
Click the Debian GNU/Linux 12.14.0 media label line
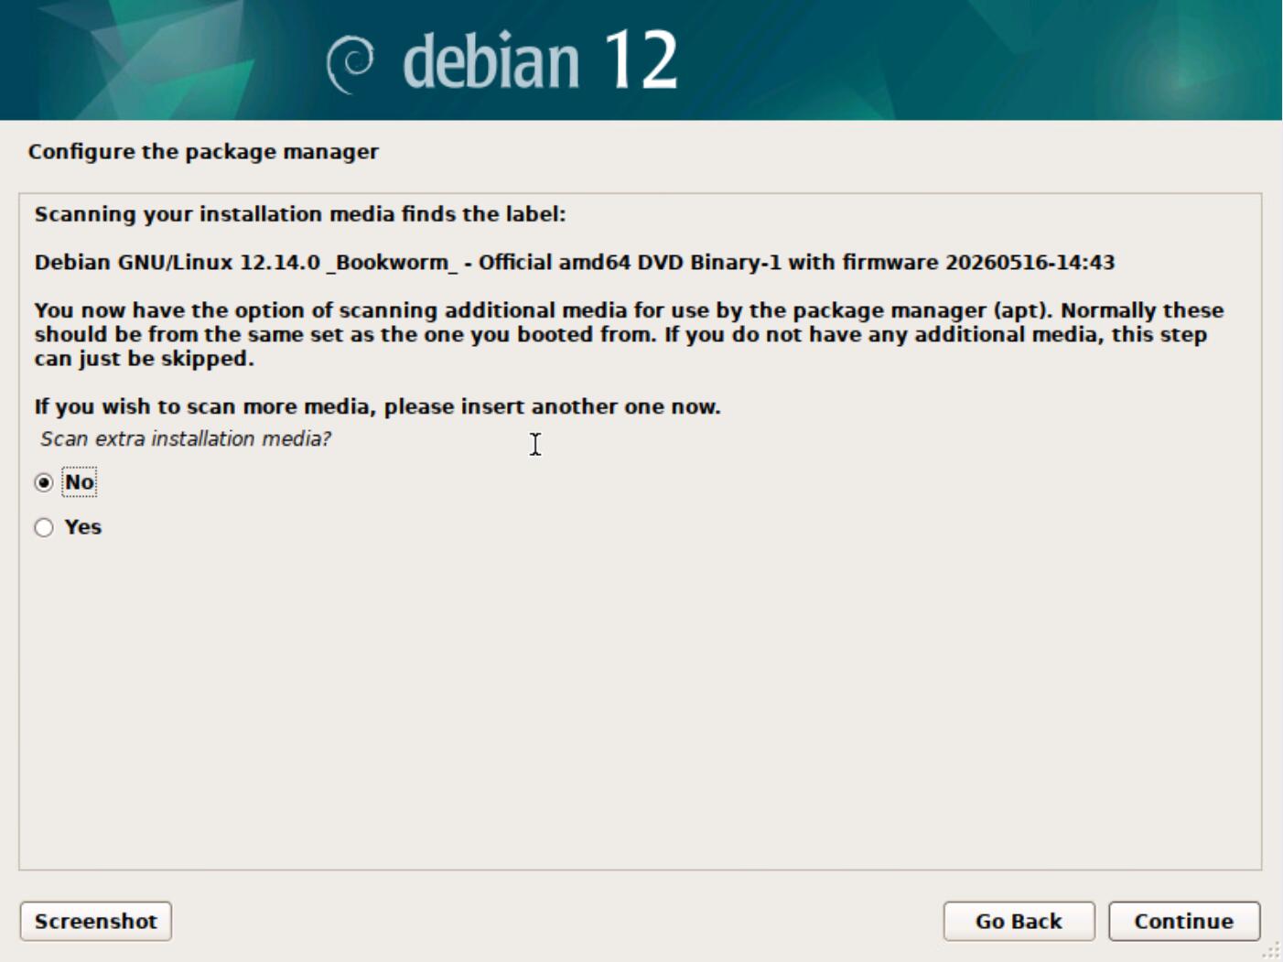(x=575, y=263)
